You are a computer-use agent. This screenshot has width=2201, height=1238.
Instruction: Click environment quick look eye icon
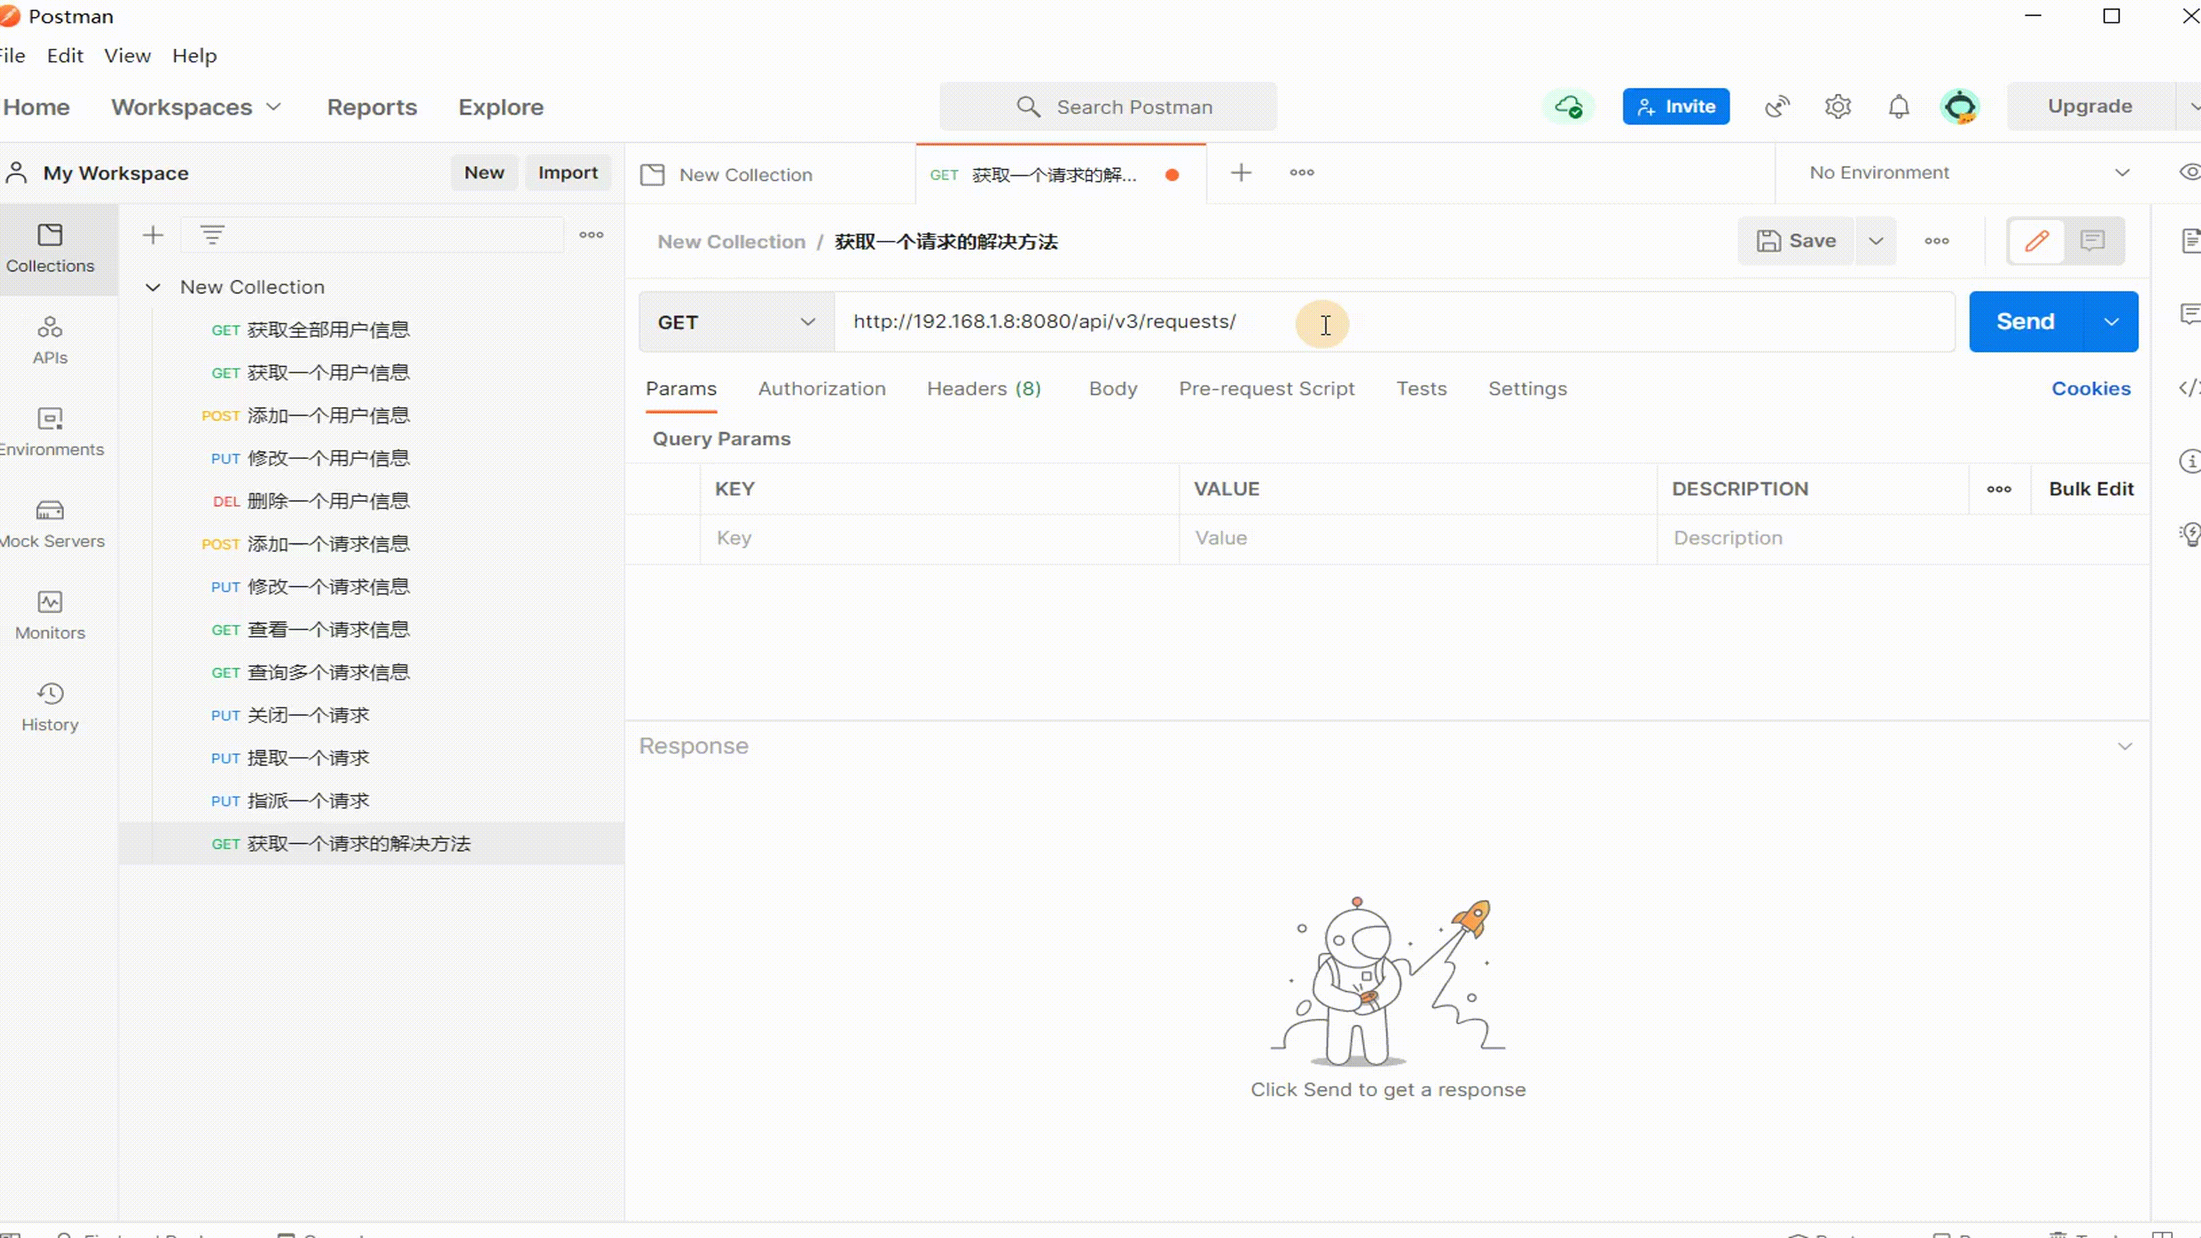pos(2190,173)
